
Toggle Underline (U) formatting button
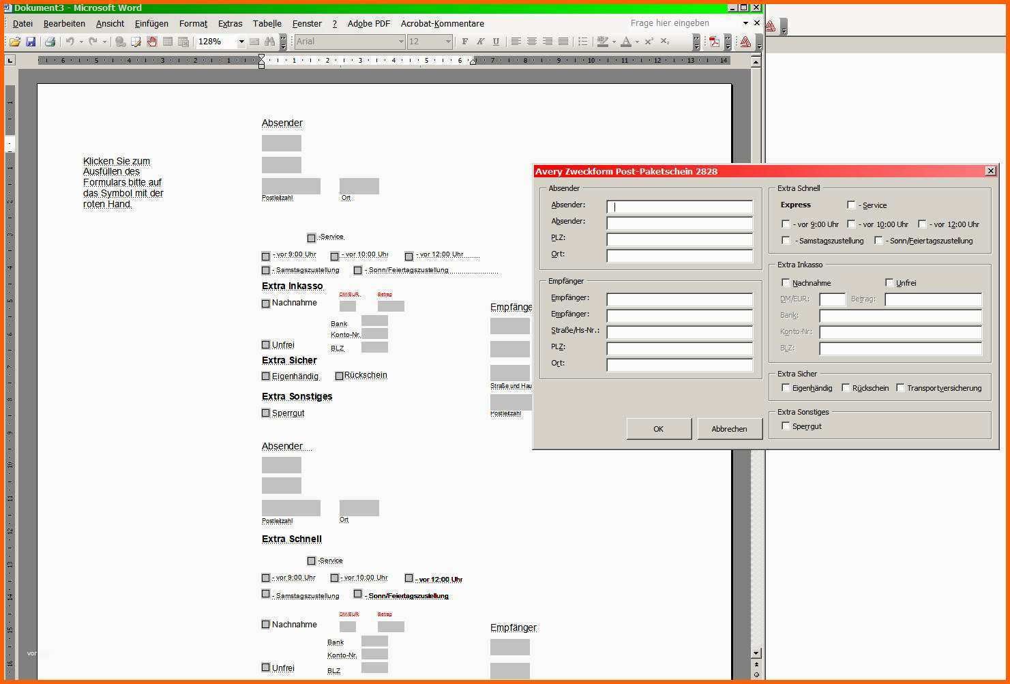pyautogui.click(x=496, y=42)
